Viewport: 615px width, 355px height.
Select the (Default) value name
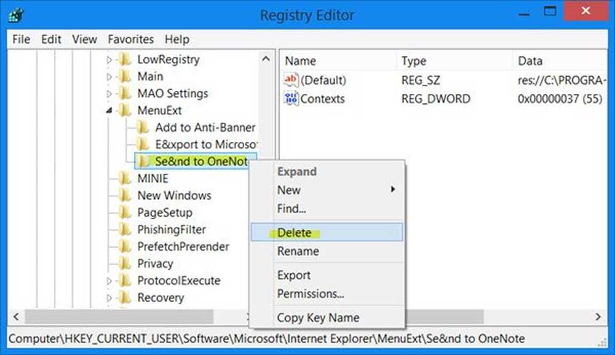[x=323, y=80]
